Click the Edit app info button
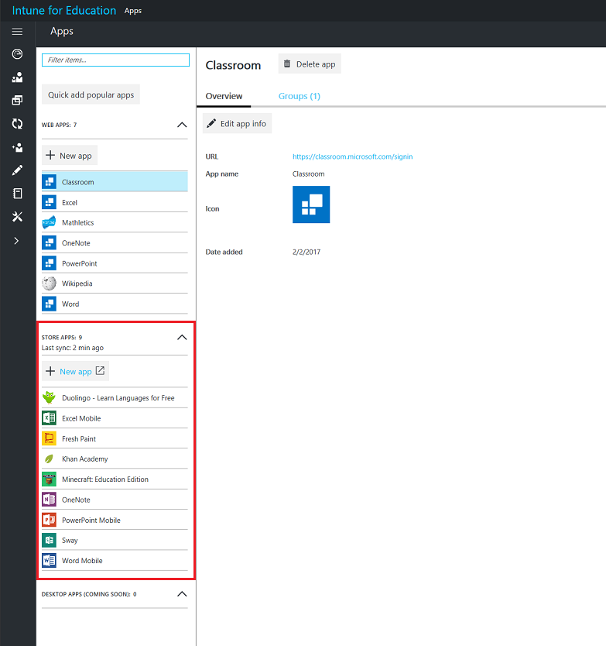Viewport: 606px width, 646px height. pos(237,123)
